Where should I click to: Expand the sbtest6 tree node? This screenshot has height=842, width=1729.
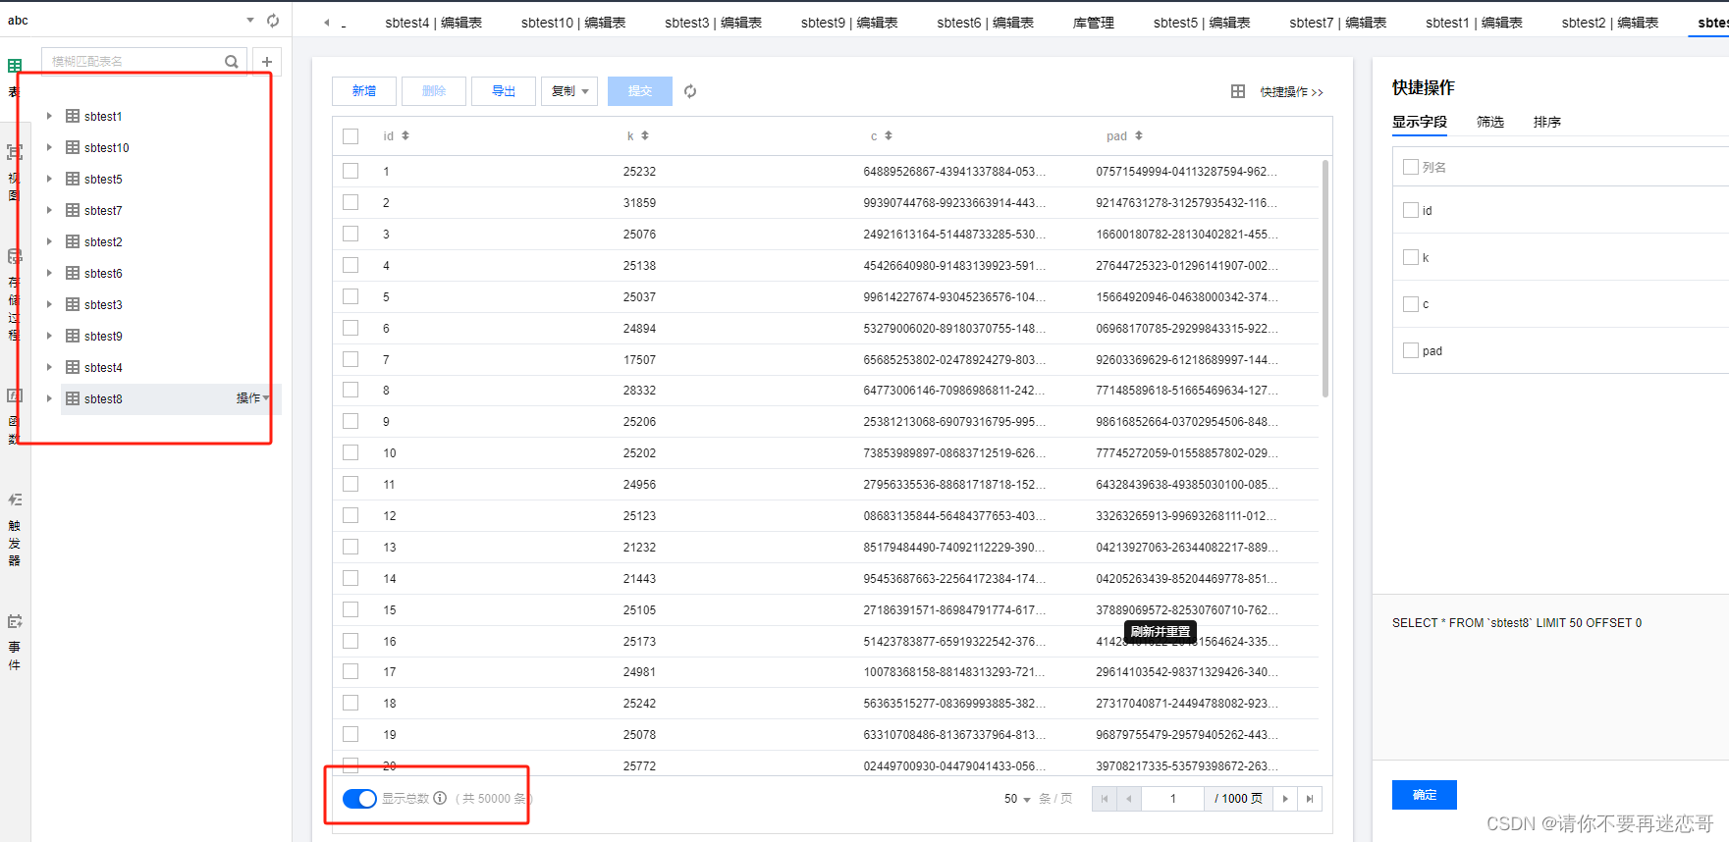(49, 273)
